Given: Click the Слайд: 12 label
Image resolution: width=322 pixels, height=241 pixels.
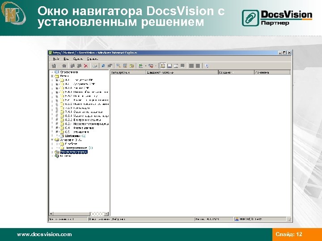Looking at the screenshot, I should point(289,234).
